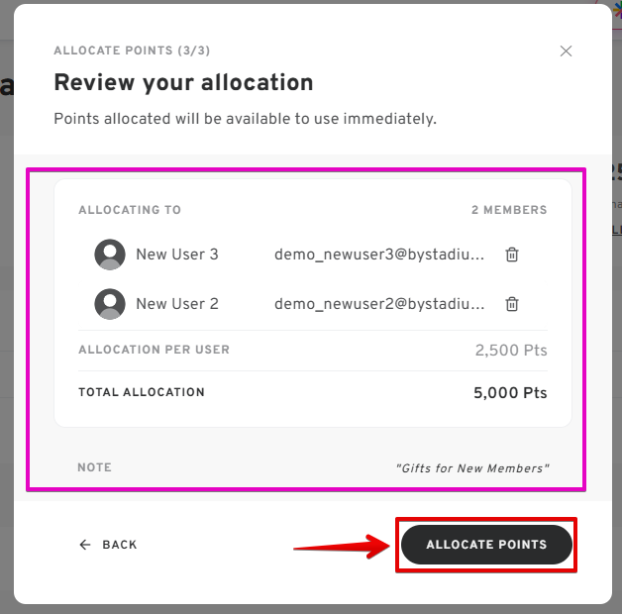
Task: Remove New User 3 with trash icon
Action: point(512,255)
